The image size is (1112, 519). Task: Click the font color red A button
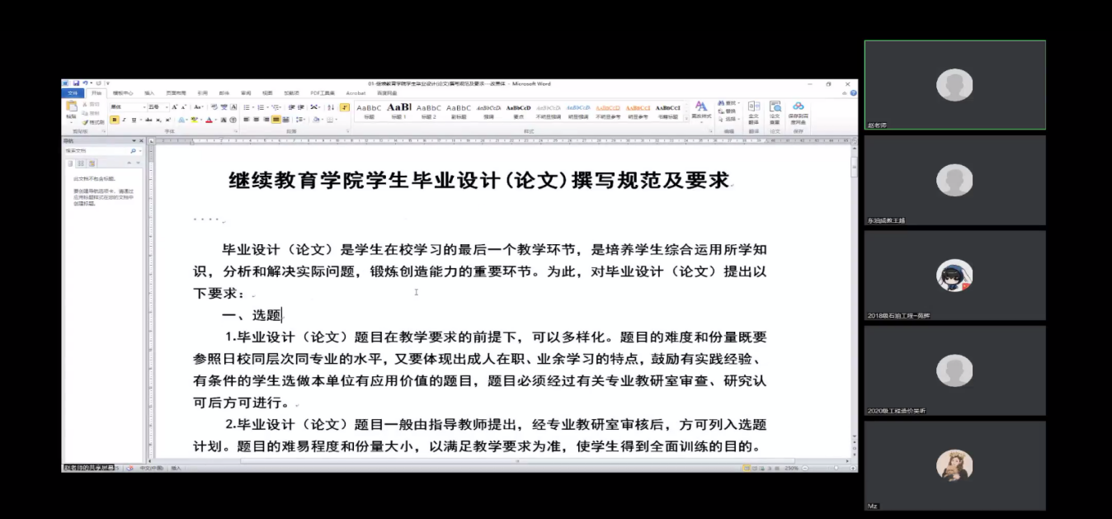point(209,120)
